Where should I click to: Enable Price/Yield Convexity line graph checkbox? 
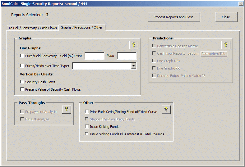(22, 56)
